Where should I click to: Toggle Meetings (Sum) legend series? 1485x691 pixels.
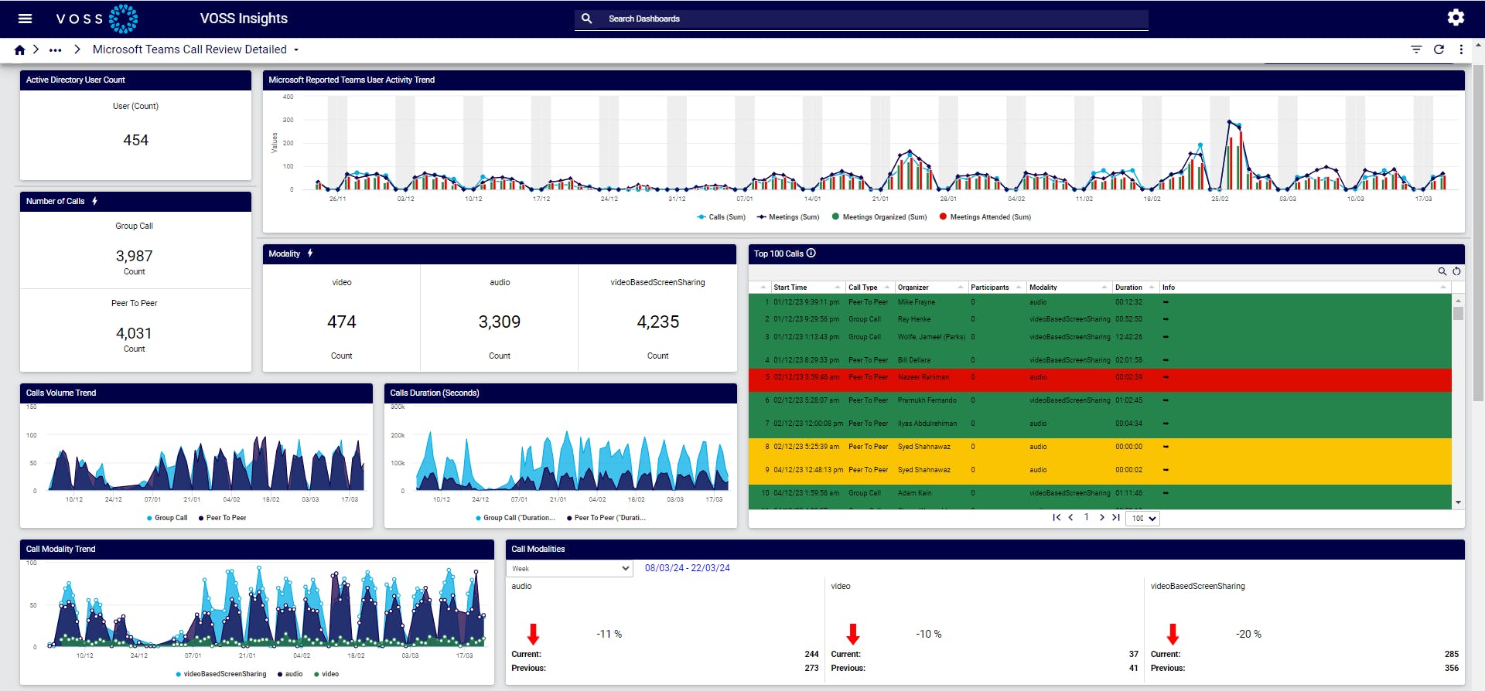click(x=787, y=217)
